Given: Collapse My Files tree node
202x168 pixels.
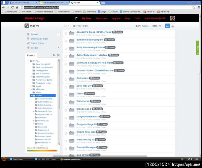Looking at the screenshot, I should click(29, 61).
